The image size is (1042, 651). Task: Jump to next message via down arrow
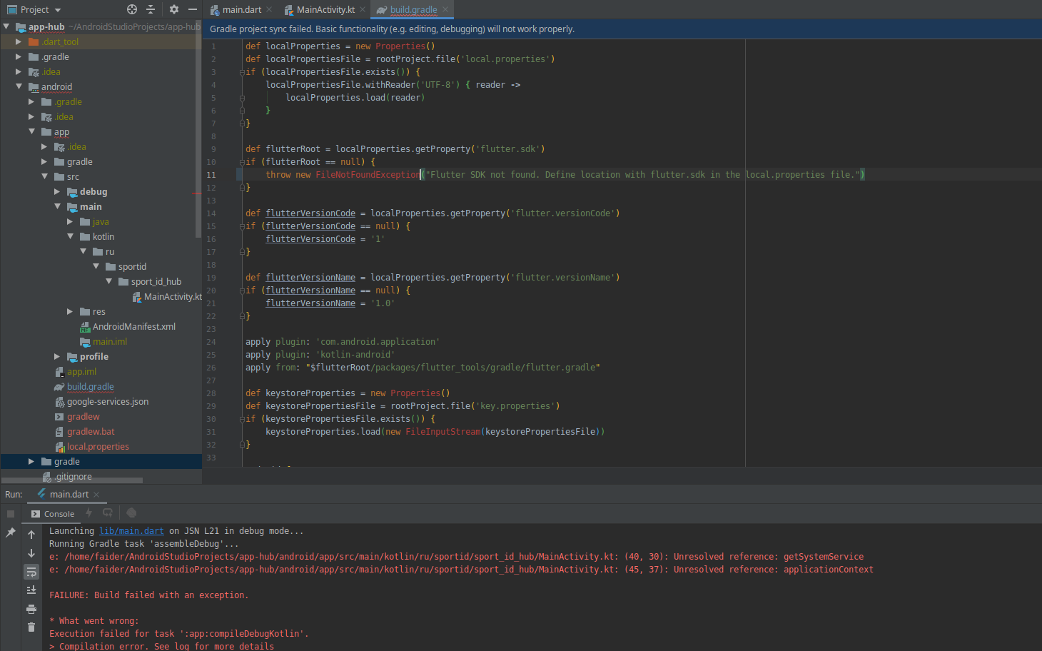pos(31,553)
